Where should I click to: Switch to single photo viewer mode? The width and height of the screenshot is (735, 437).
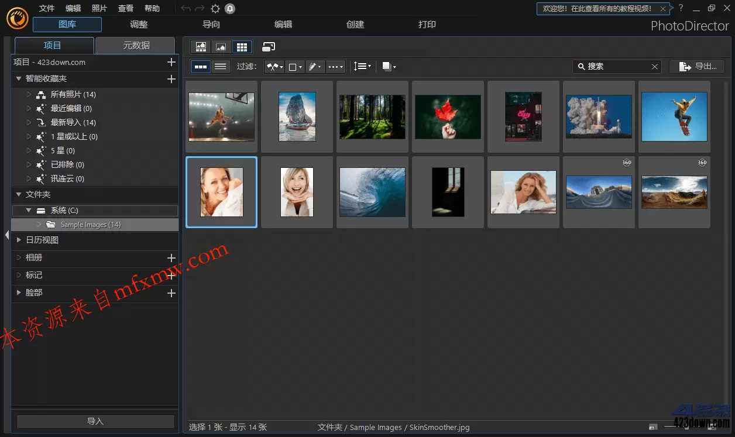pyautogui.click(x=221, y=47)
